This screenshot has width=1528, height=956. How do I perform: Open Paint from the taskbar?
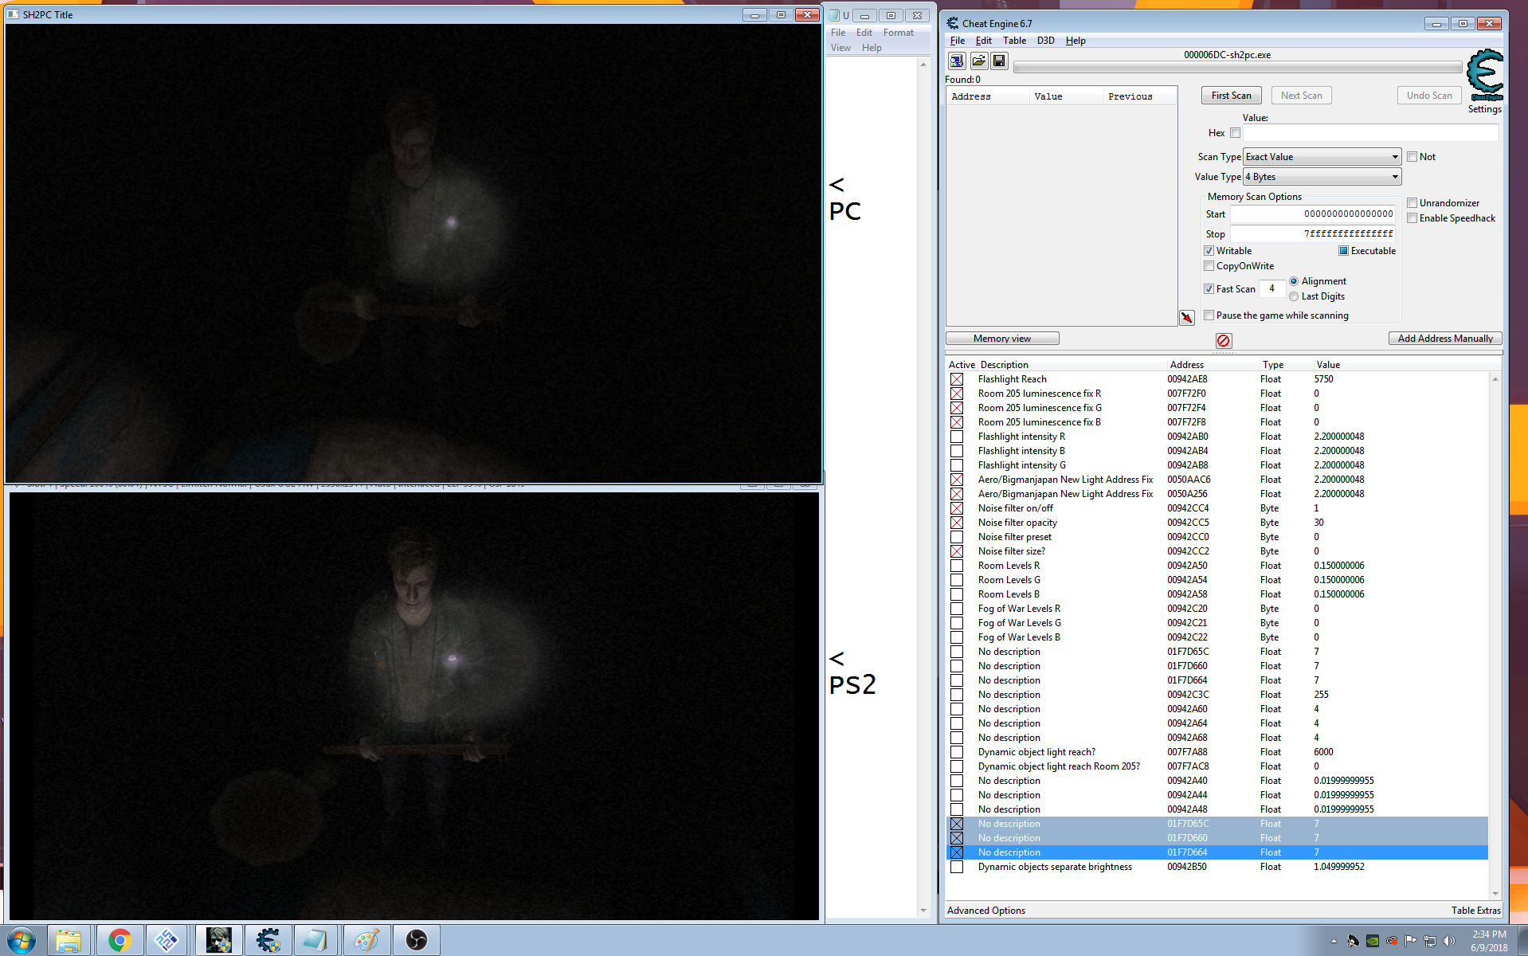tap(367, 940)
